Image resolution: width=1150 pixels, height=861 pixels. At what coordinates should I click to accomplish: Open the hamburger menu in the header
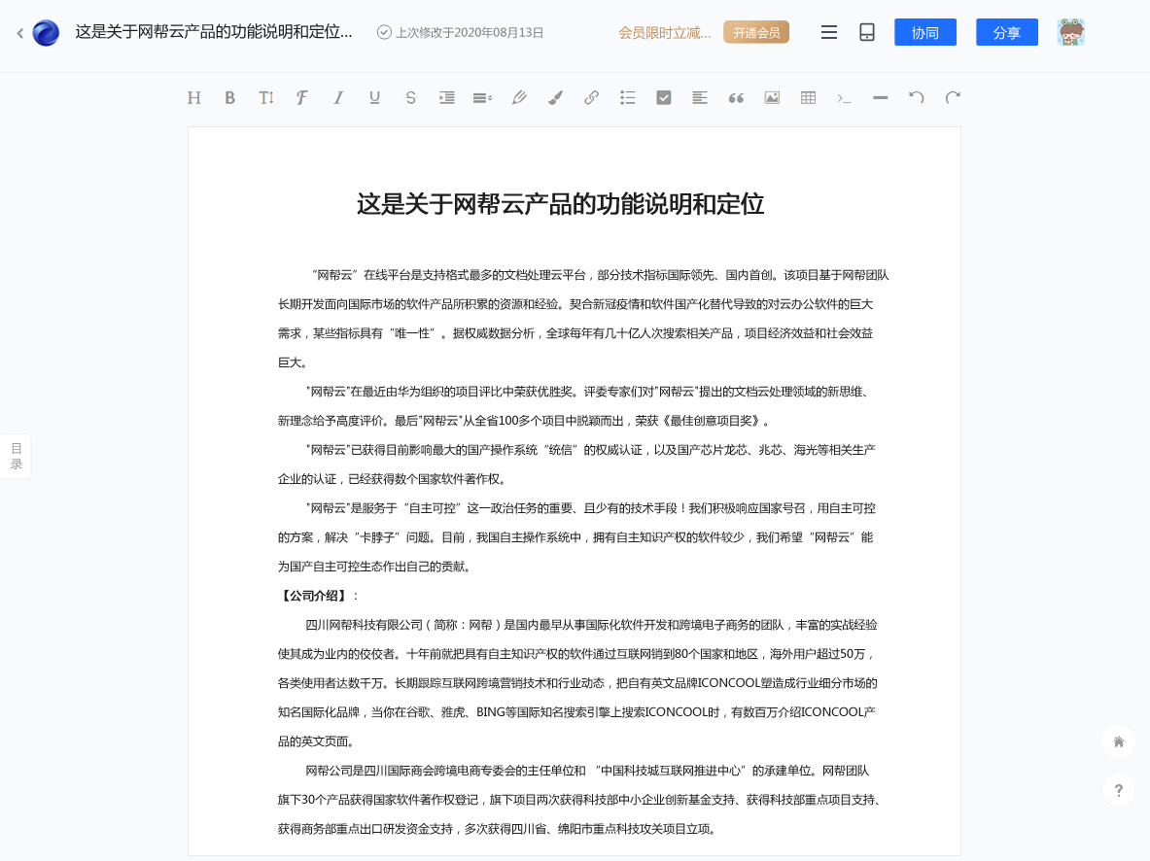[829, 32]
